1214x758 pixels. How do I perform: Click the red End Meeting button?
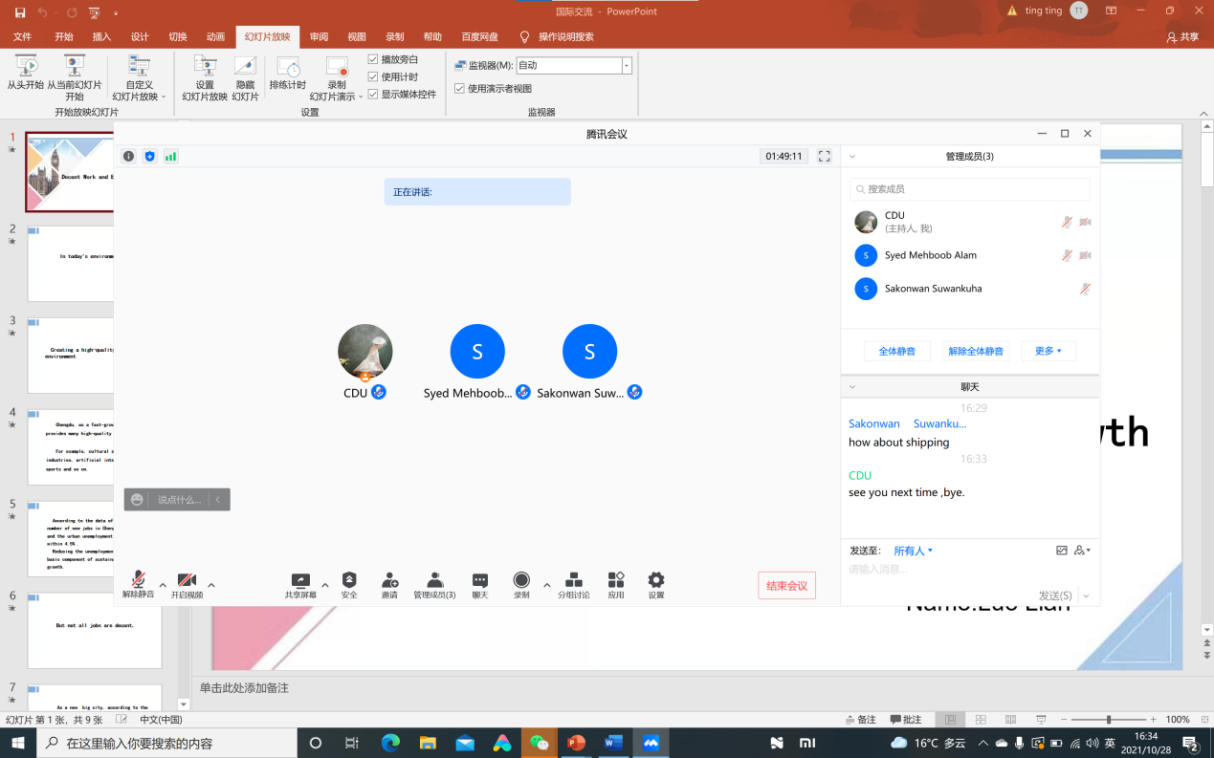(x=786, y=585)
